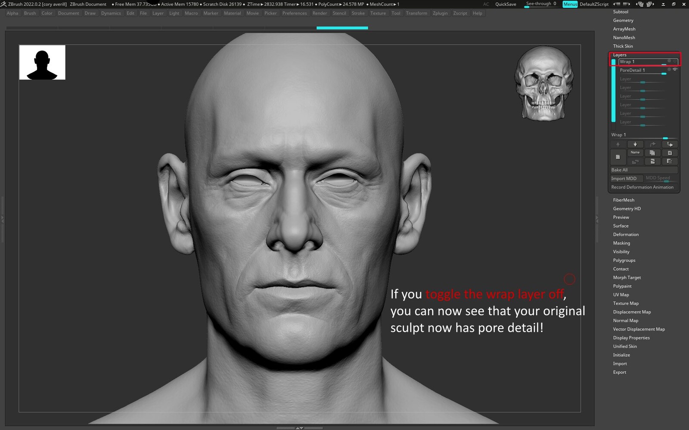The image size is (689, 430).
Task: Delete the selected layer icon
Action: tap(670, 153)
